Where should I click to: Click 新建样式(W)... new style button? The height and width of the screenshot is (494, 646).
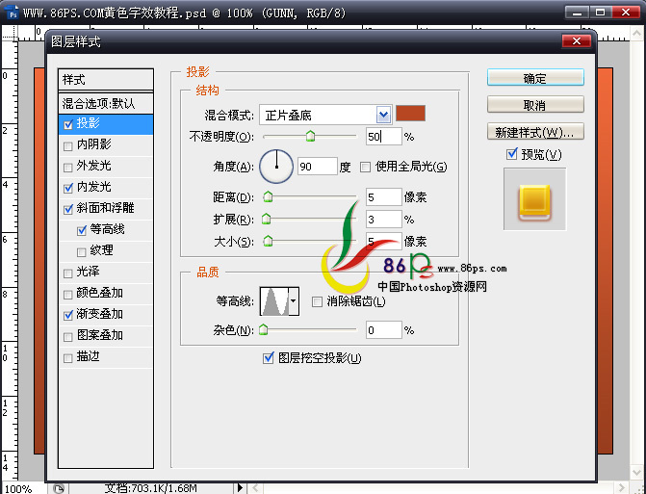(x=535, y=131)
